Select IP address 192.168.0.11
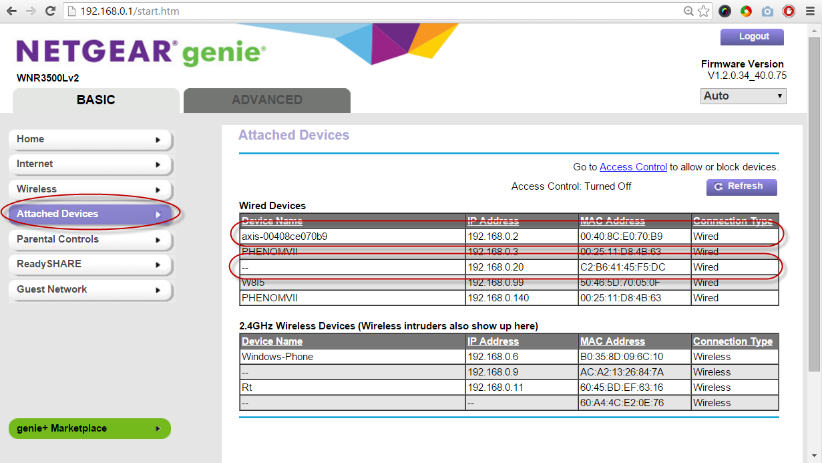 495,388
